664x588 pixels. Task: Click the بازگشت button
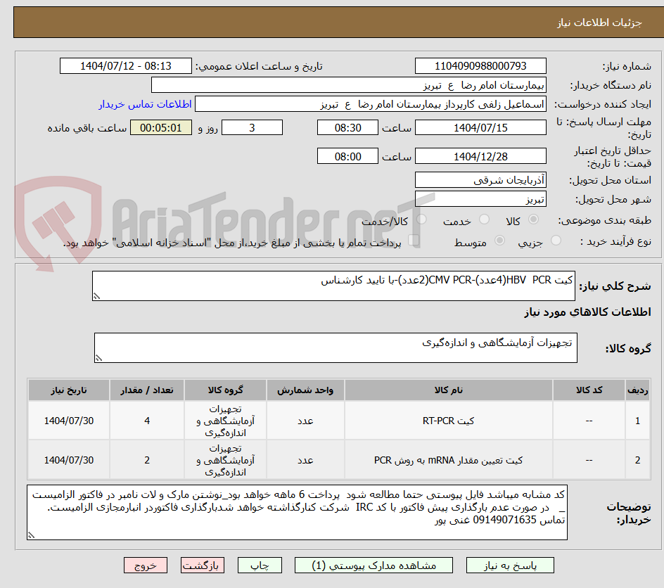(x=203, y=565)
